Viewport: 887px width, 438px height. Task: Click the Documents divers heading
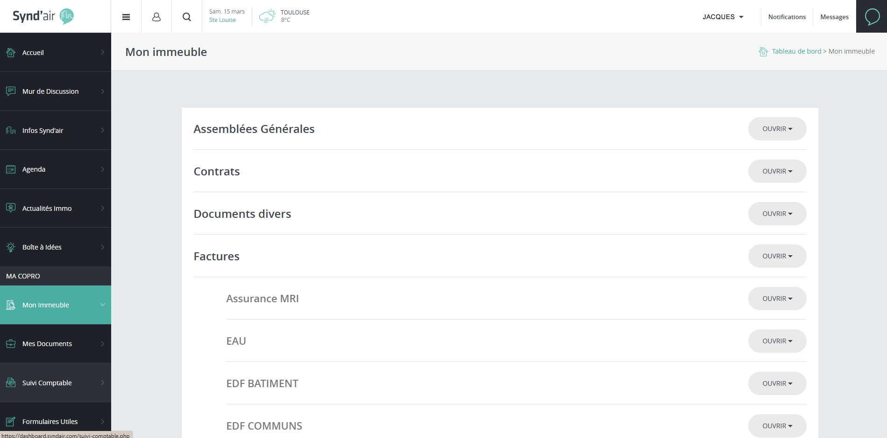click(x=242, y=214)
